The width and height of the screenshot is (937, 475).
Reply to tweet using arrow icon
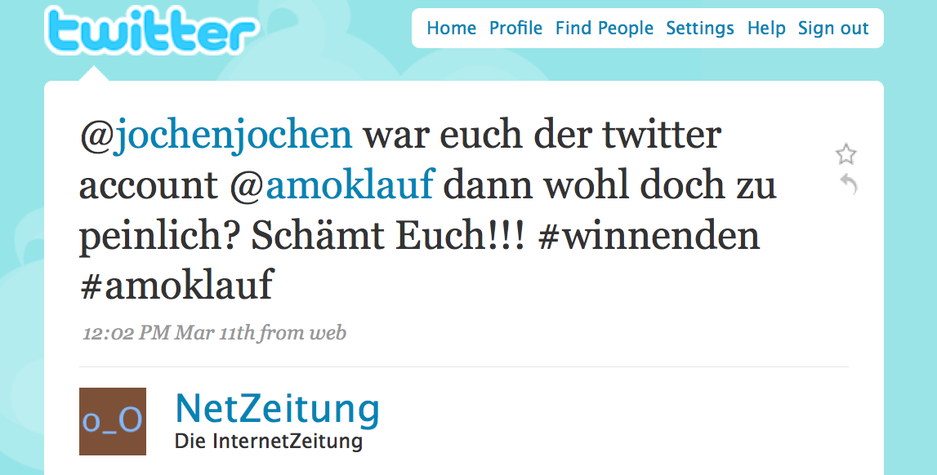click(x=849, y=183)
